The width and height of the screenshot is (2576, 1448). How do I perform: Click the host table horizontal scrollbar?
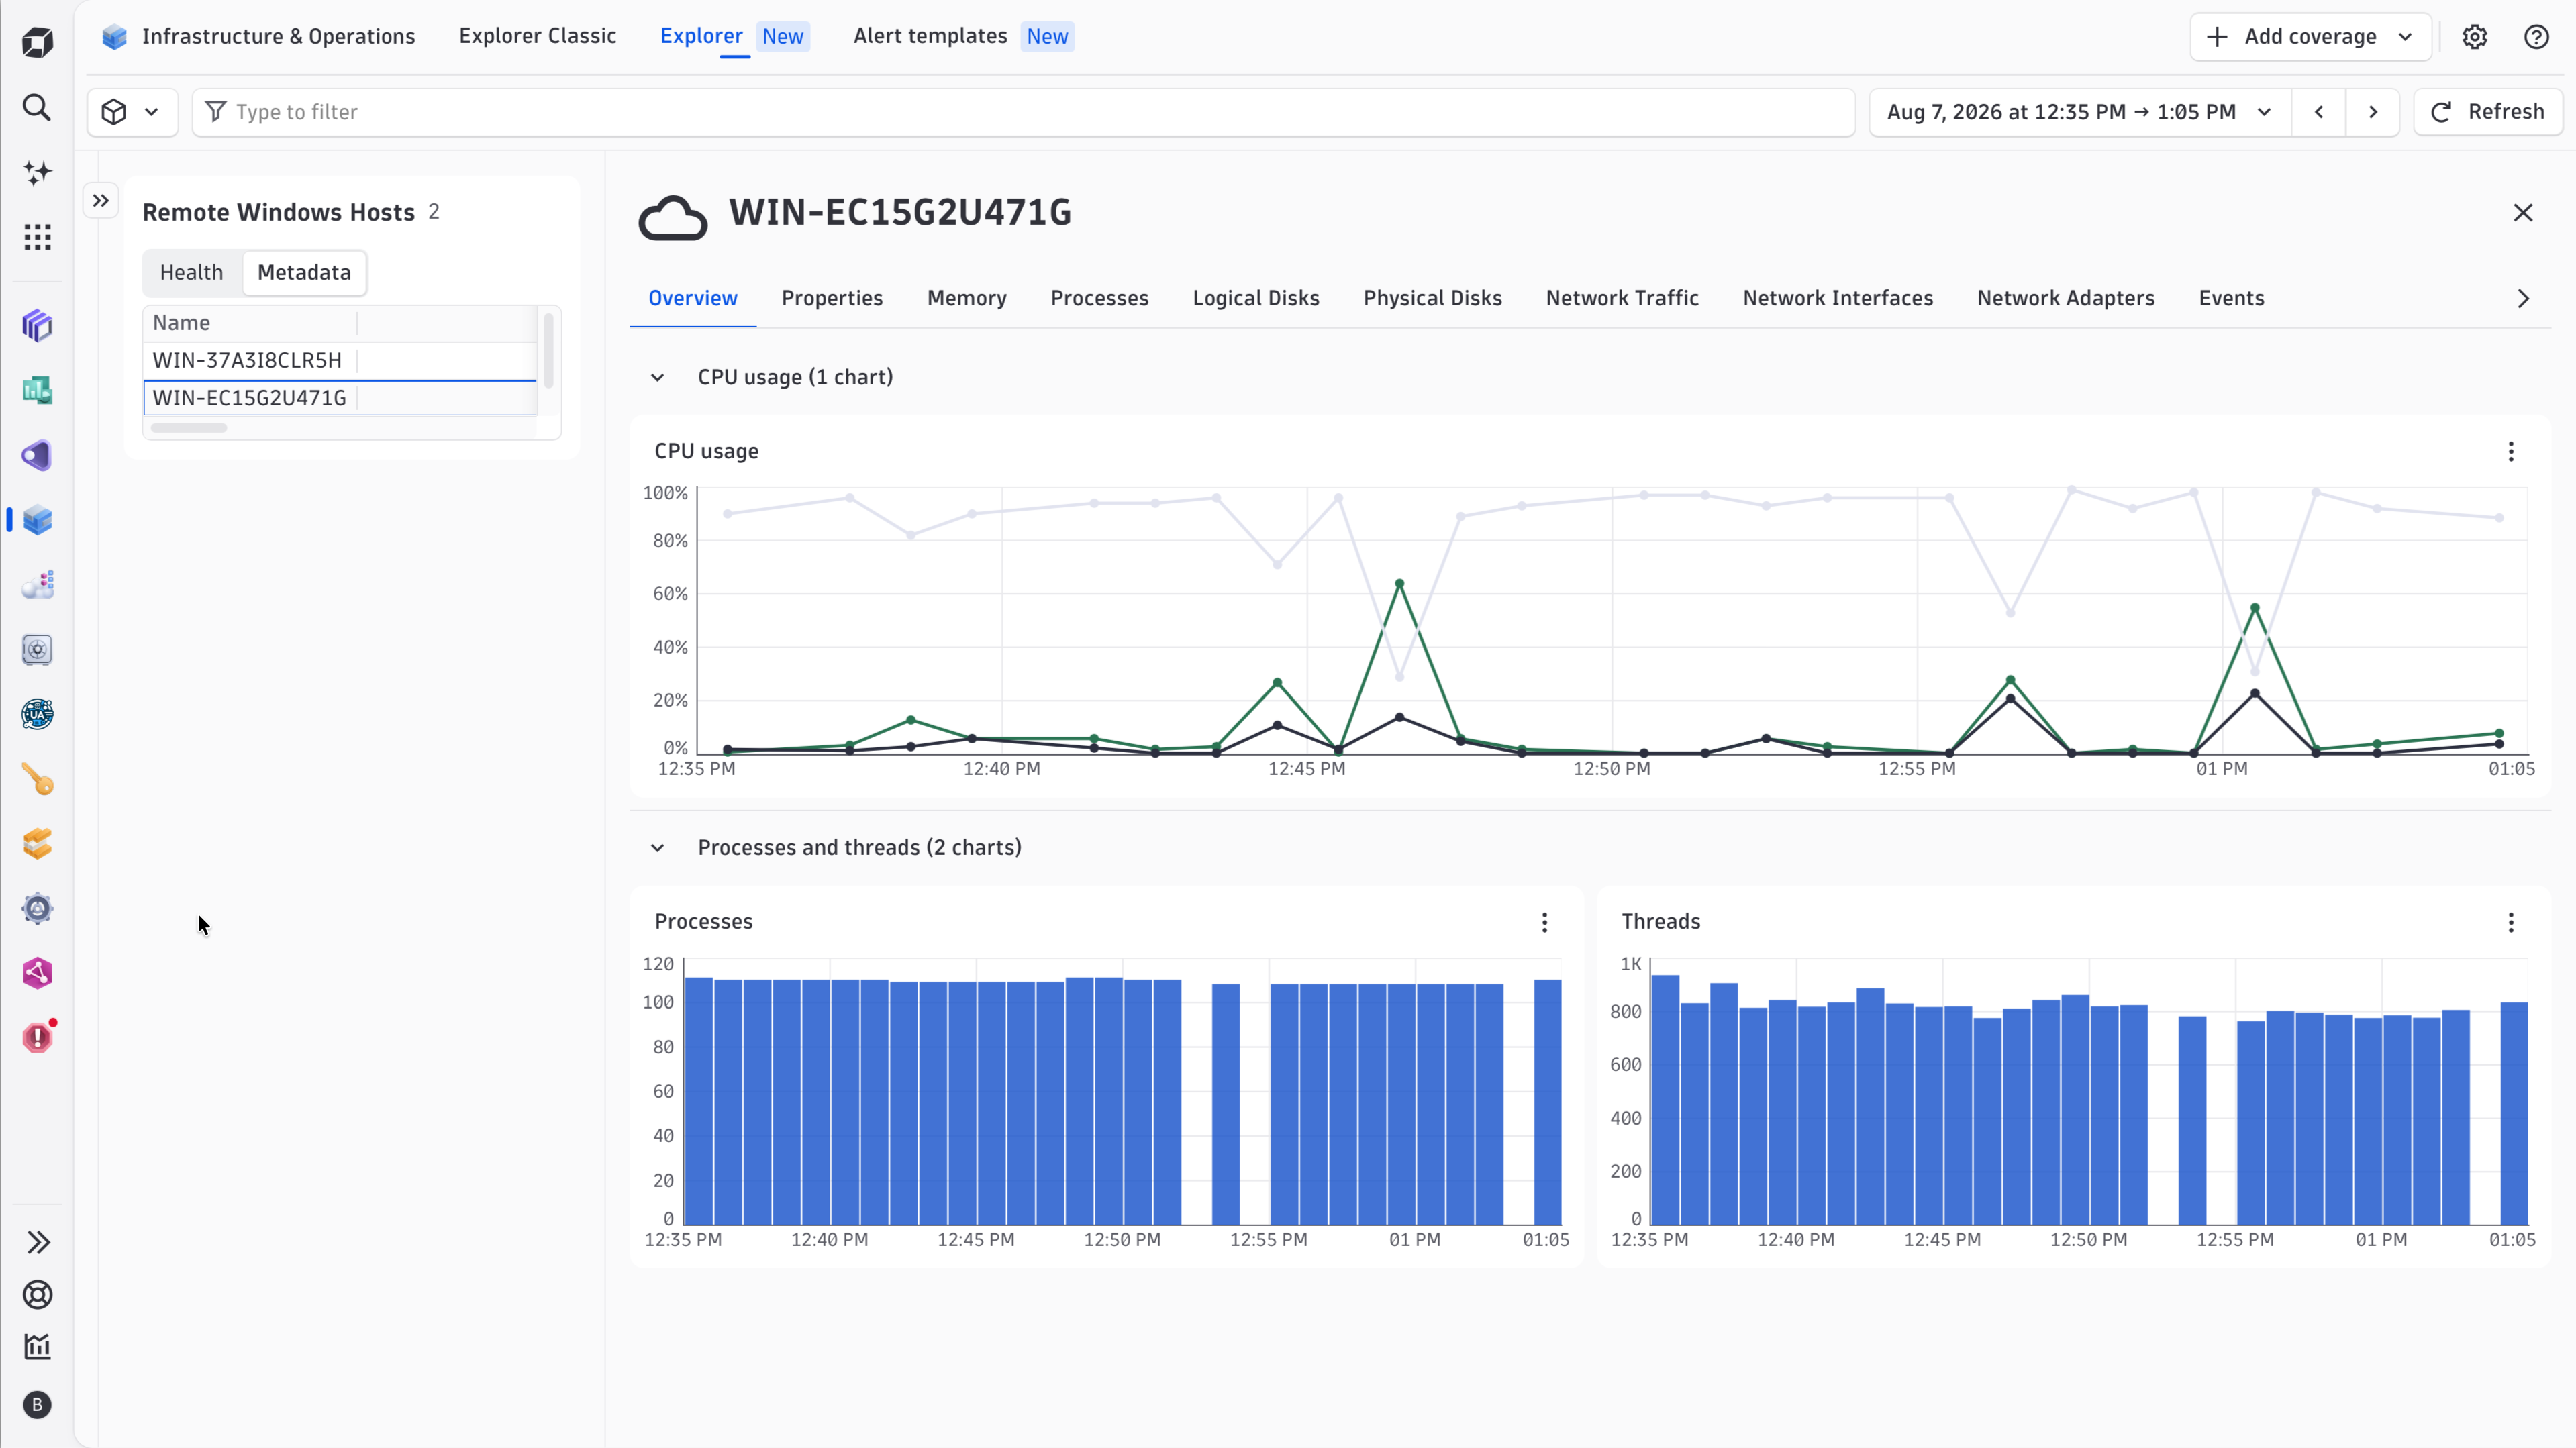coord(189,428)
